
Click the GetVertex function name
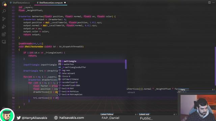pyautogui.click(x=37, y=16)
